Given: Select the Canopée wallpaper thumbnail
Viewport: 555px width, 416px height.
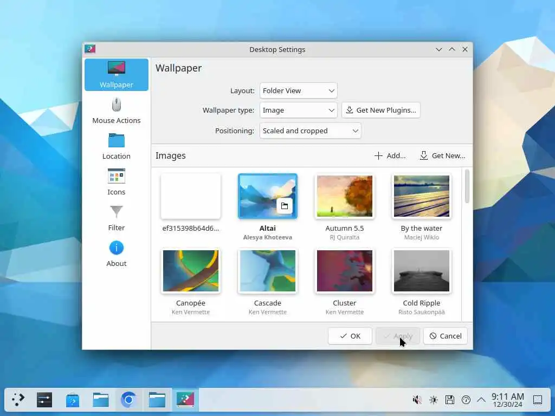Looking at the screenshot, I should (190, 271).
